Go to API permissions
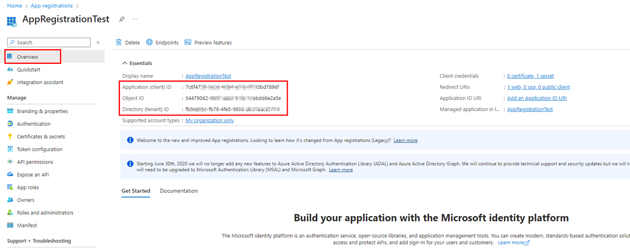The image size is (630, 249). (35, 162)
